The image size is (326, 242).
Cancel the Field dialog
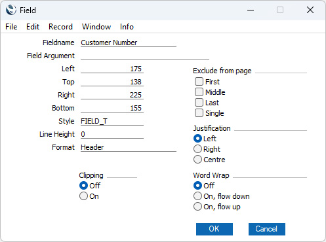[267, 229]
